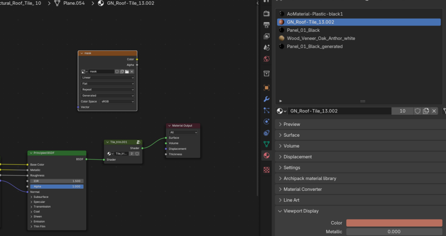Viewport: 446px width, 236px height.
Task: Expand the Archipack material library panel
Action: click(360, 178)
